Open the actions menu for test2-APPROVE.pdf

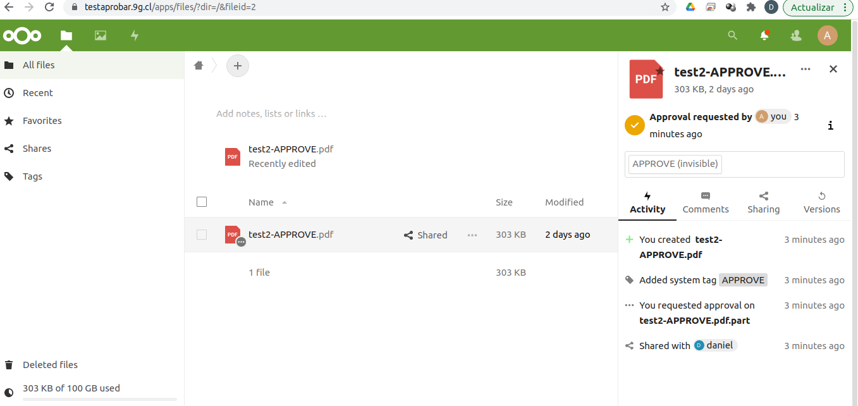coord(472,235)
